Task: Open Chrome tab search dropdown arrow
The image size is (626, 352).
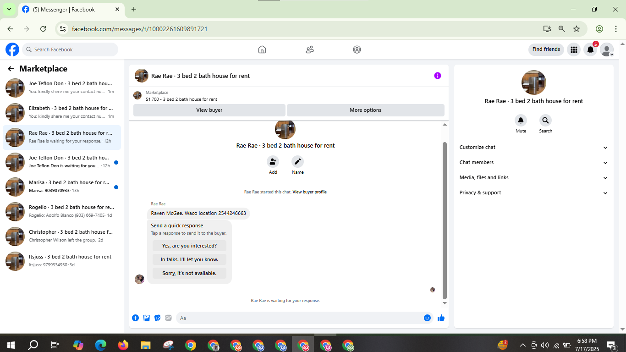Action: pos(9,9)
